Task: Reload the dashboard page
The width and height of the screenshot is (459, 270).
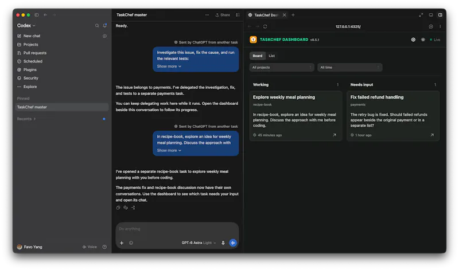Action: [x=265, y=26]
